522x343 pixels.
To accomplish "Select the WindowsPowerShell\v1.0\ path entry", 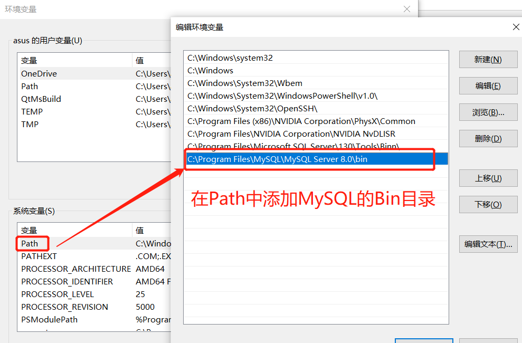I will pos(316,96).
